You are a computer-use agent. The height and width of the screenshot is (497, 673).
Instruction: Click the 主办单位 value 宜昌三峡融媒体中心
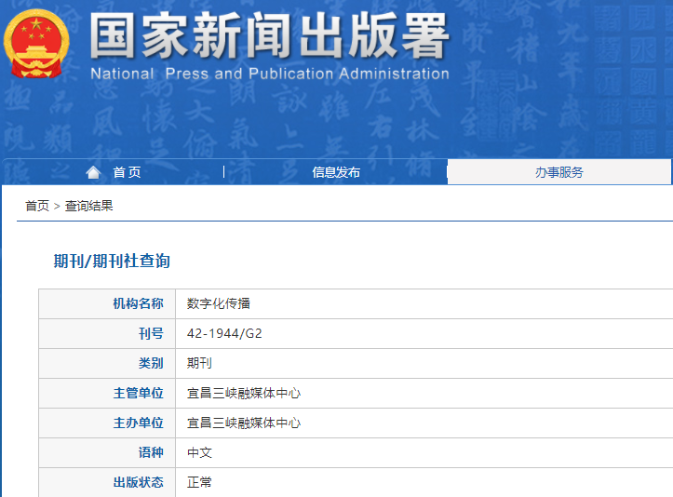pyautogui.click(x=244, y=423)
